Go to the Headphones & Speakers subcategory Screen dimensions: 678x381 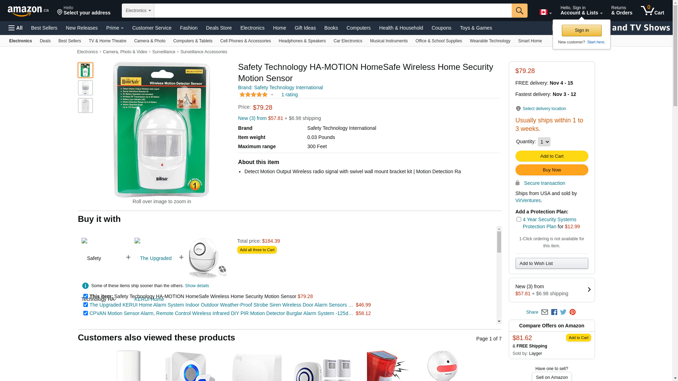point(302,41)
